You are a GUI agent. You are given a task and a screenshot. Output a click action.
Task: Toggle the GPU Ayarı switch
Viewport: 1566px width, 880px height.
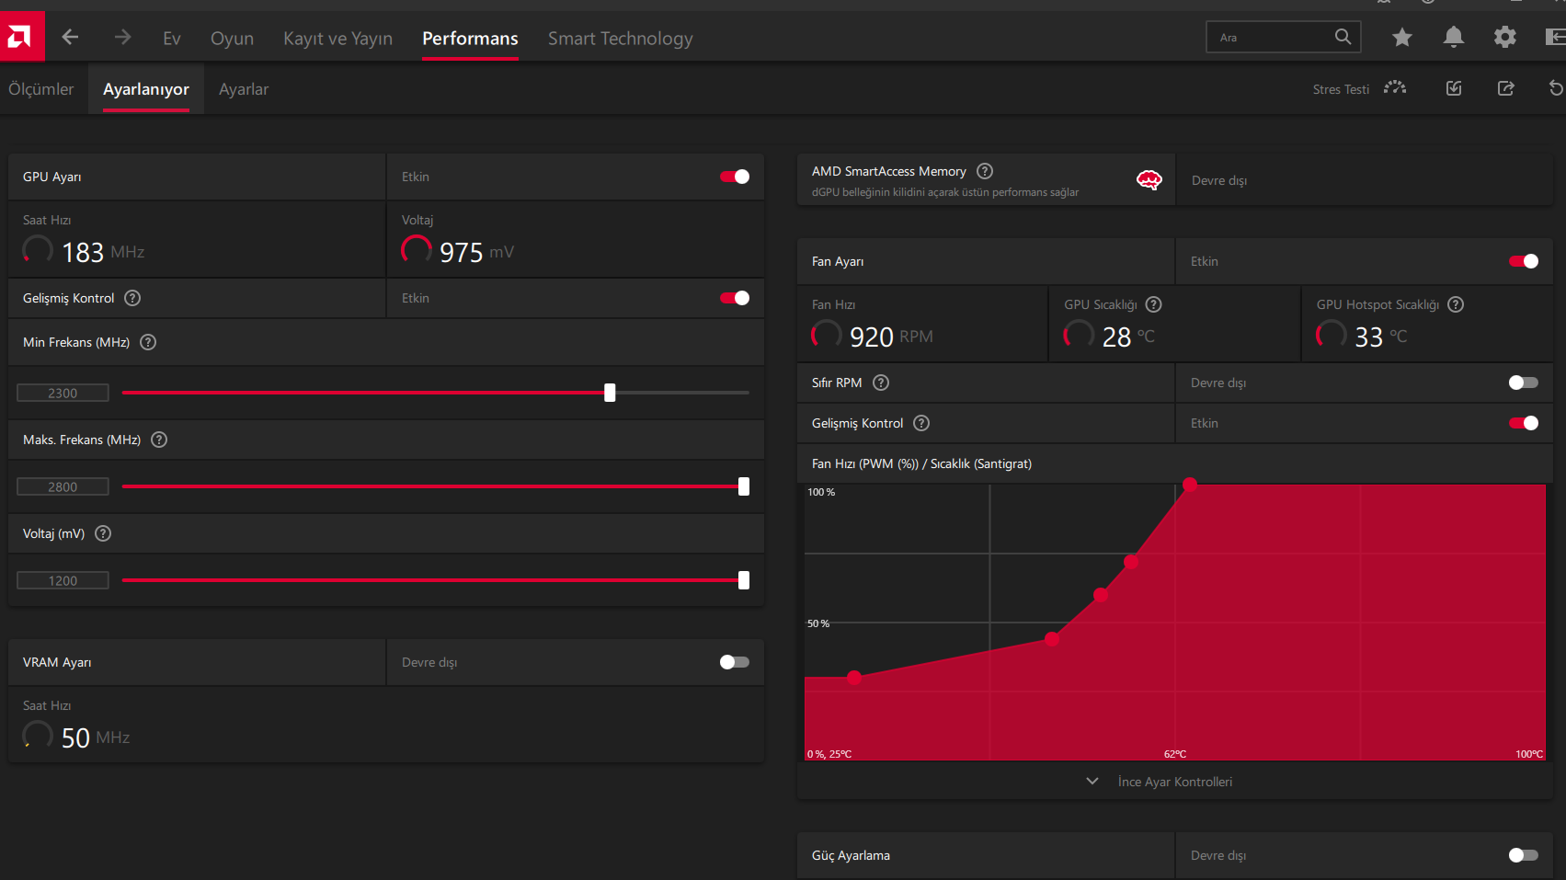(x=735, y=177)
